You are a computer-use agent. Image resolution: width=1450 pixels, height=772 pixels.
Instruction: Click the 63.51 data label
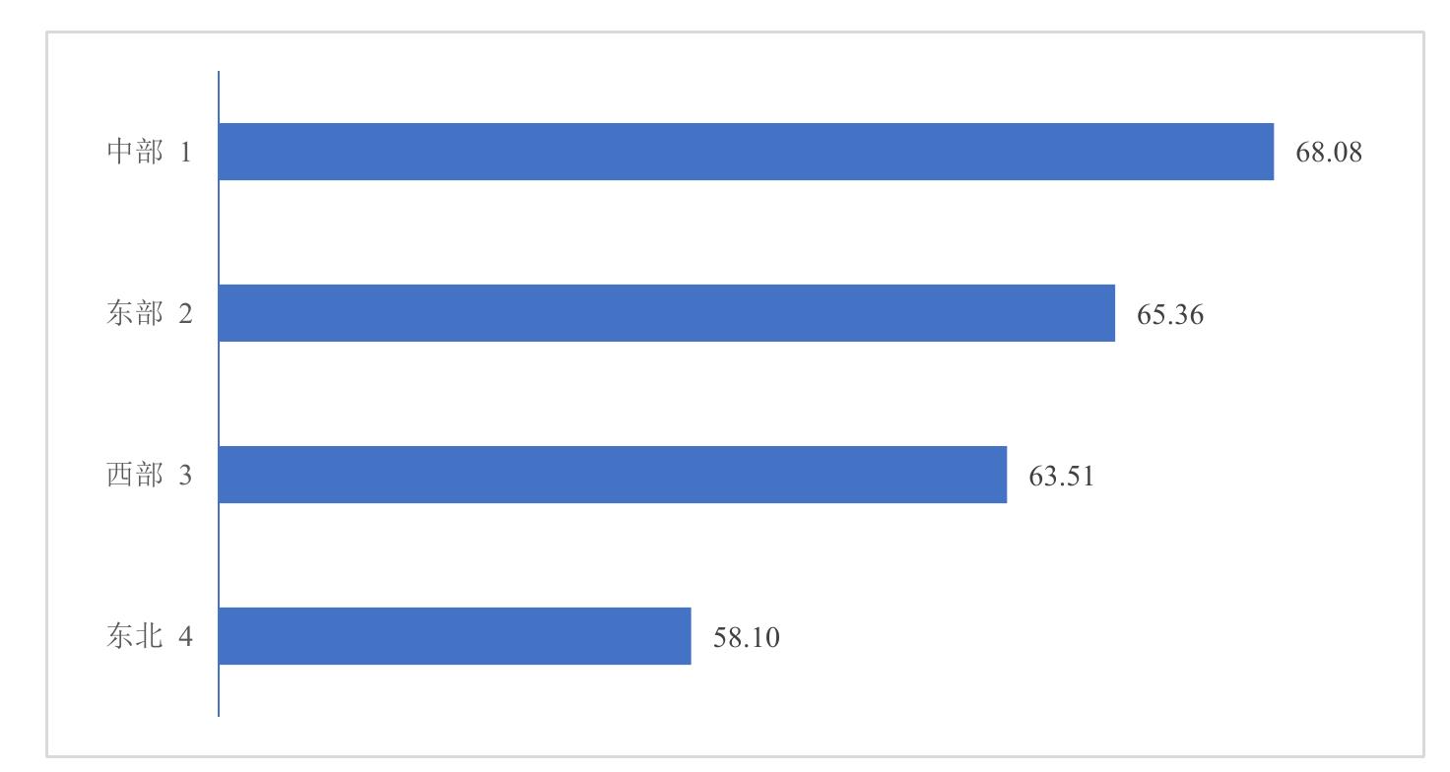pyautogui.click(x=1062, y=476)
